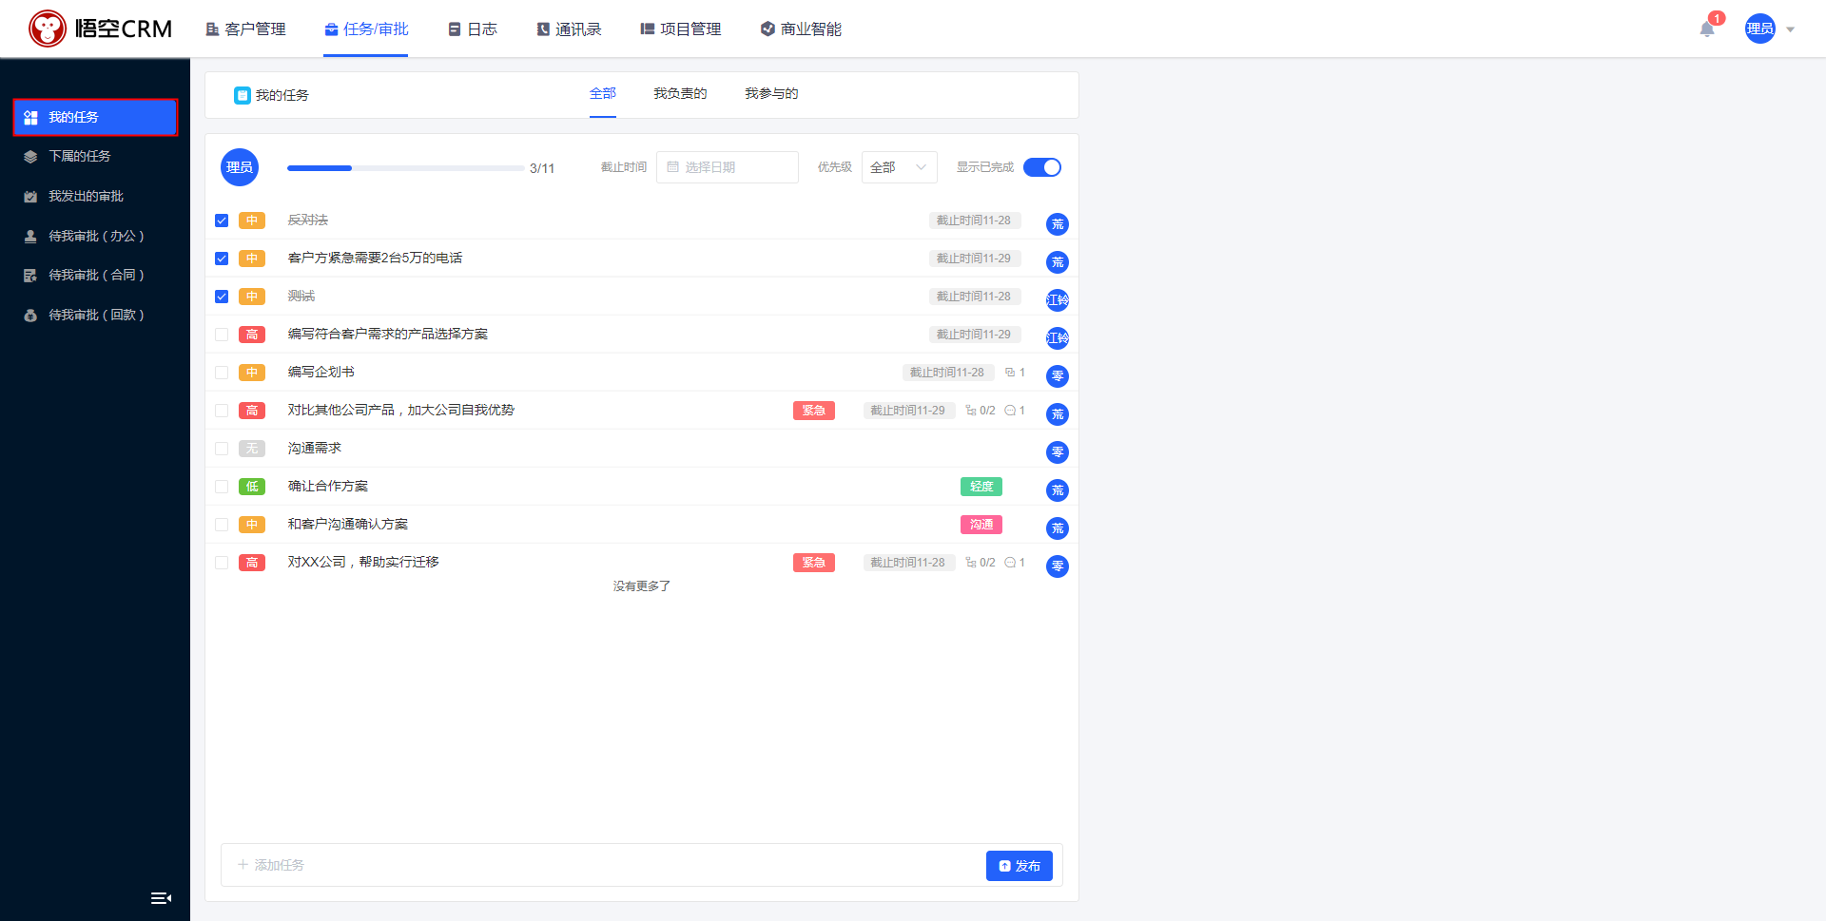Check the 编写企划书 task checkbox
This screenshot has width=1826, height=921.
(222, 372)
